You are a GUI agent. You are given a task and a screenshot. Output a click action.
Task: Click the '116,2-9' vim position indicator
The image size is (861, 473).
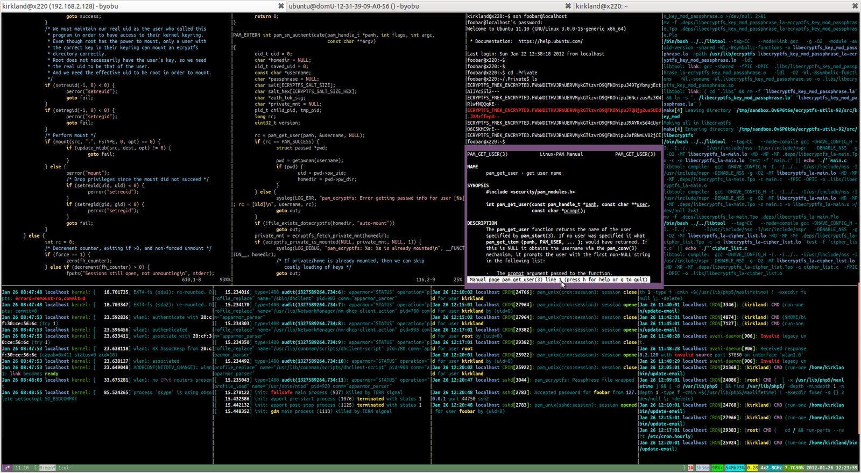point(426,279)
